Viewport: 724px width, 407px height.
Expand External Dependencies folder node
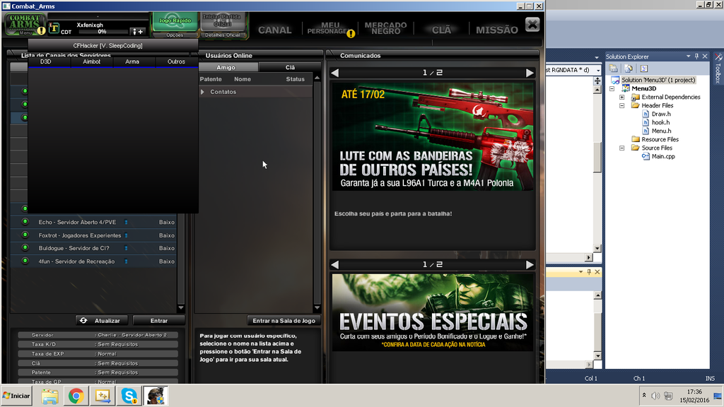tap(622, 97)
